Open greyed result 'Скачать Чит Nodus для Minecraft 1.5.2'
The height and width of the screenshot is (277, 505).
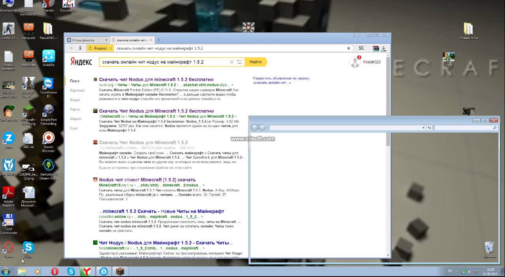click(143, 142)
